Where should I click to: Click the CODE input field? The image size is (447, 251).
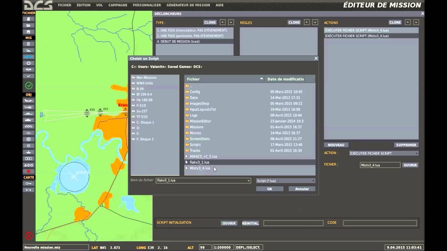(x=380, y=223)
